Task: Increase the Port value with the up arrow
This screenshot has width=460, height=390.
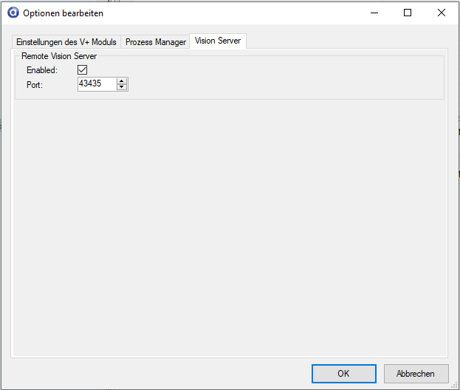Action: [122, 81]
